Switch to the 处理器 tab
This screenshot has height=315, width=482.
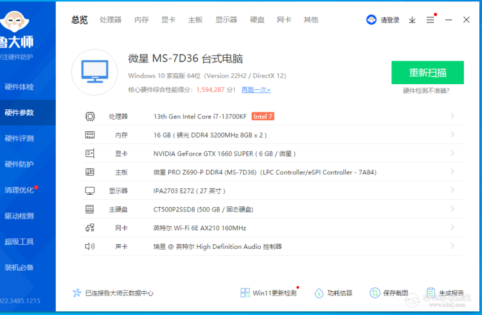click(x=111, y=20)
